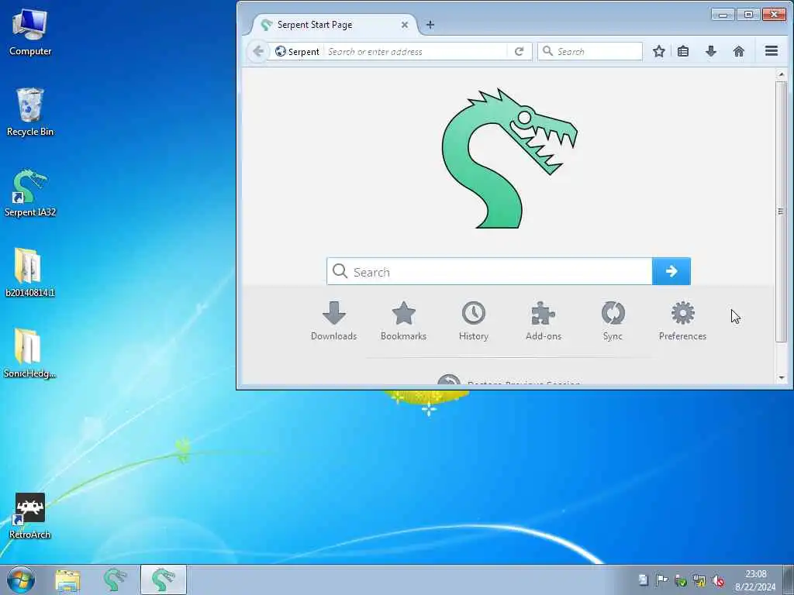Click the vertical scrollbar thumb
The width and height of the screenshot is (794, 595).
click(x=782, y=212)
